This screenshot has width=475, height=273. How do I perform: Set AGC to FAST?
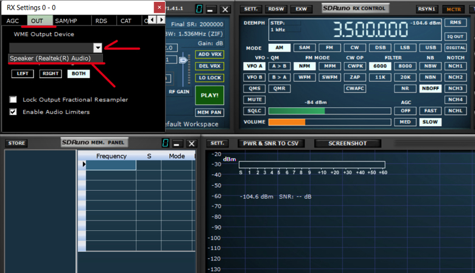tap(431, 111)
